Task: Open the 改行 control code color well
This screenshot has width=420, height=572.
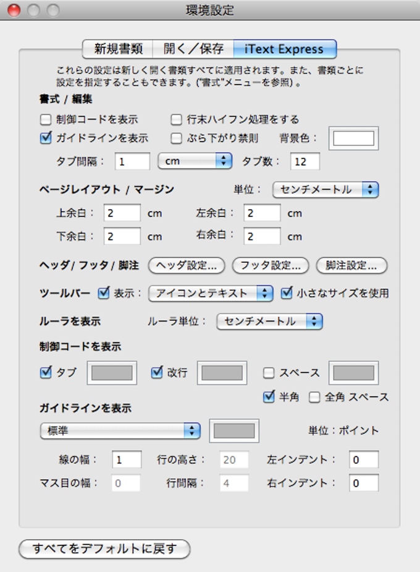Action: 222,373
